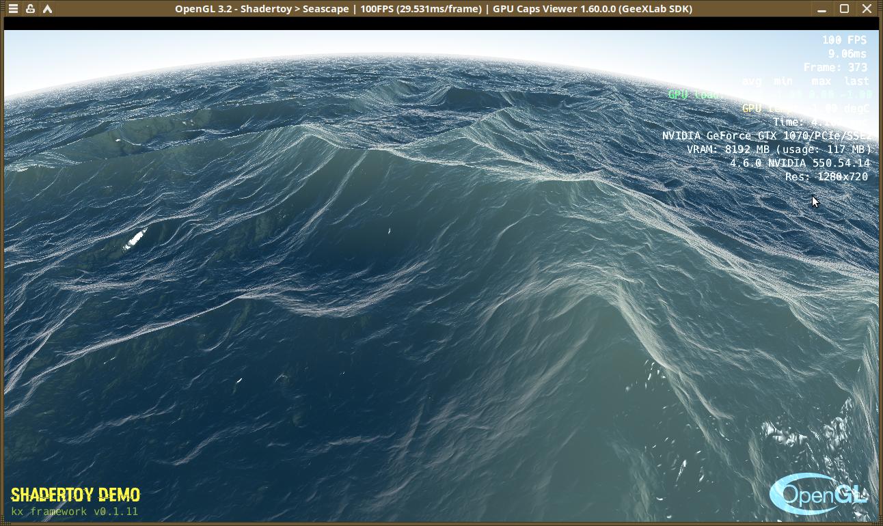Click the 'VRAM: 8192 MB (usage: 117 MB)' line

point(779,149)
